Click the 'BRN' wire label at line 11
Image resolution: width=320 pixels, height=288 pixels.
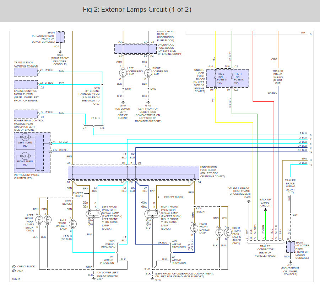click(x=304, y=158)
